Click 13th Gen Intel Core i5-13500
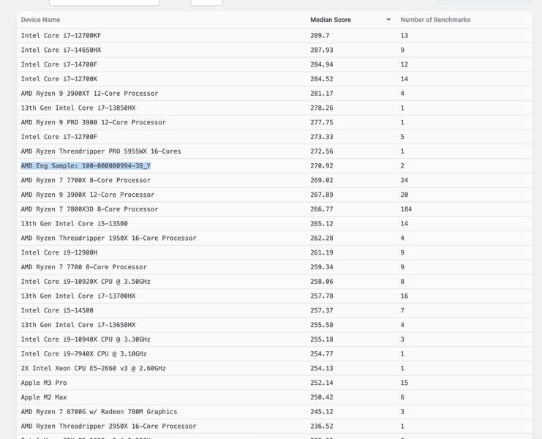Viewport: 542px width, 439px height. pos(75,224)
